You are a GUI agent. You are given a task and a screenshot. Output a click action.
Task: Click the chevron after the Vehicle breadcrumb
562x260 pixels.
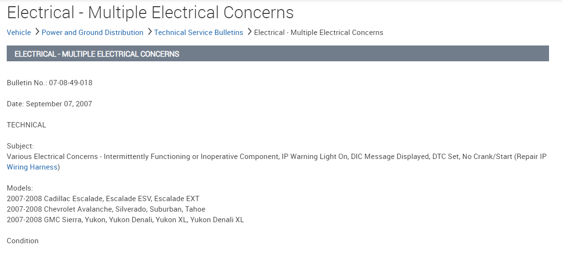[x=37, y=32]
